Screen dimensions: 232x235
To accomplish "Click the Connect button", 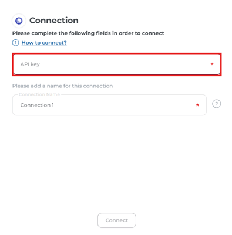I will click(x=117, y=220).
